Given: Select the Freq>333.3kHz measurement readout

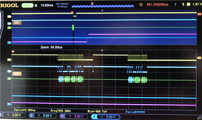Looking at the screenshot, I should click(61, 111).
